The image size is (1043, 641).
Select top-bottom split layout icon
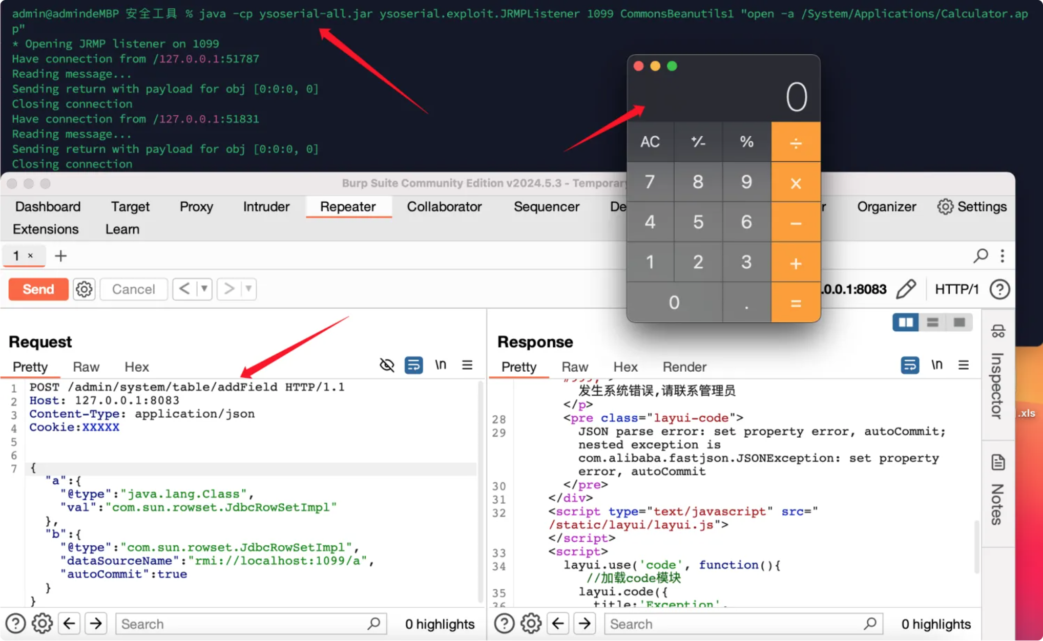[932, 322]
